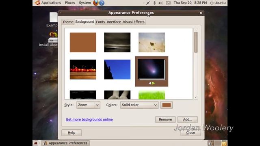
Task: Open the volume speaker icon
Action: (160, 3)
